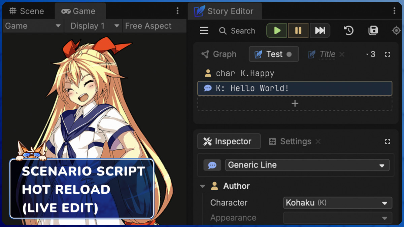Click the fast-forward skip icon

click(x=319, y=30)
